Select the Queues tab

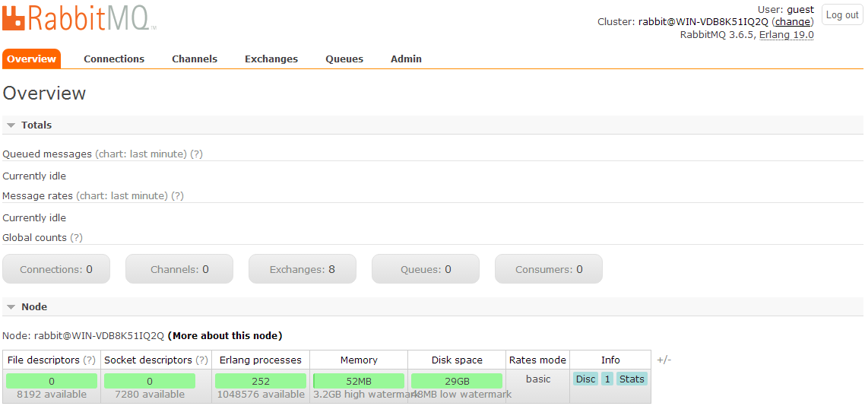(x=344, y=59)
